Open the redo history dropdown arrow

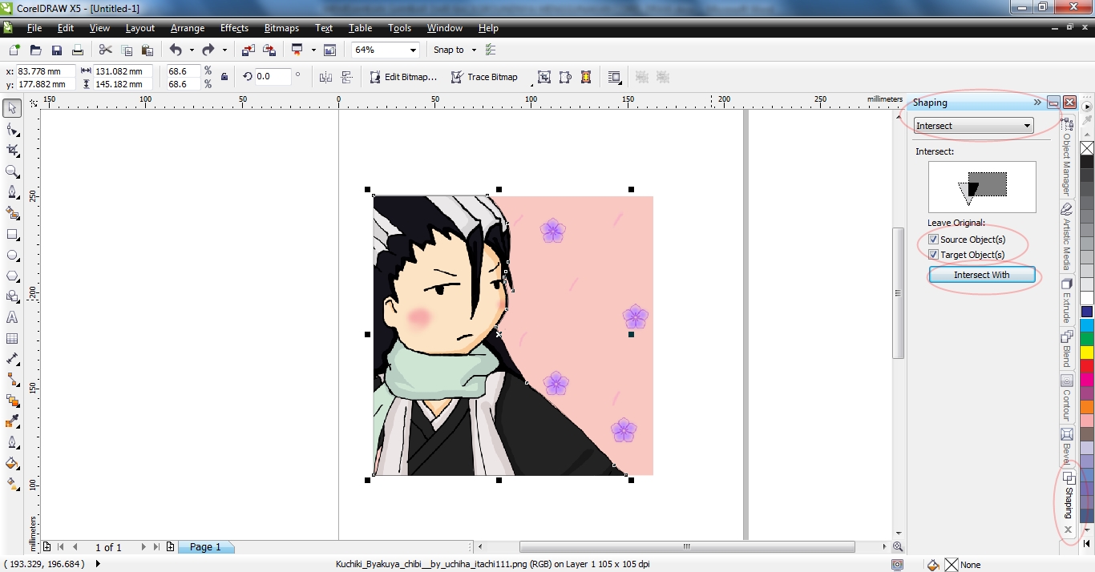click(x=224, y=50)
